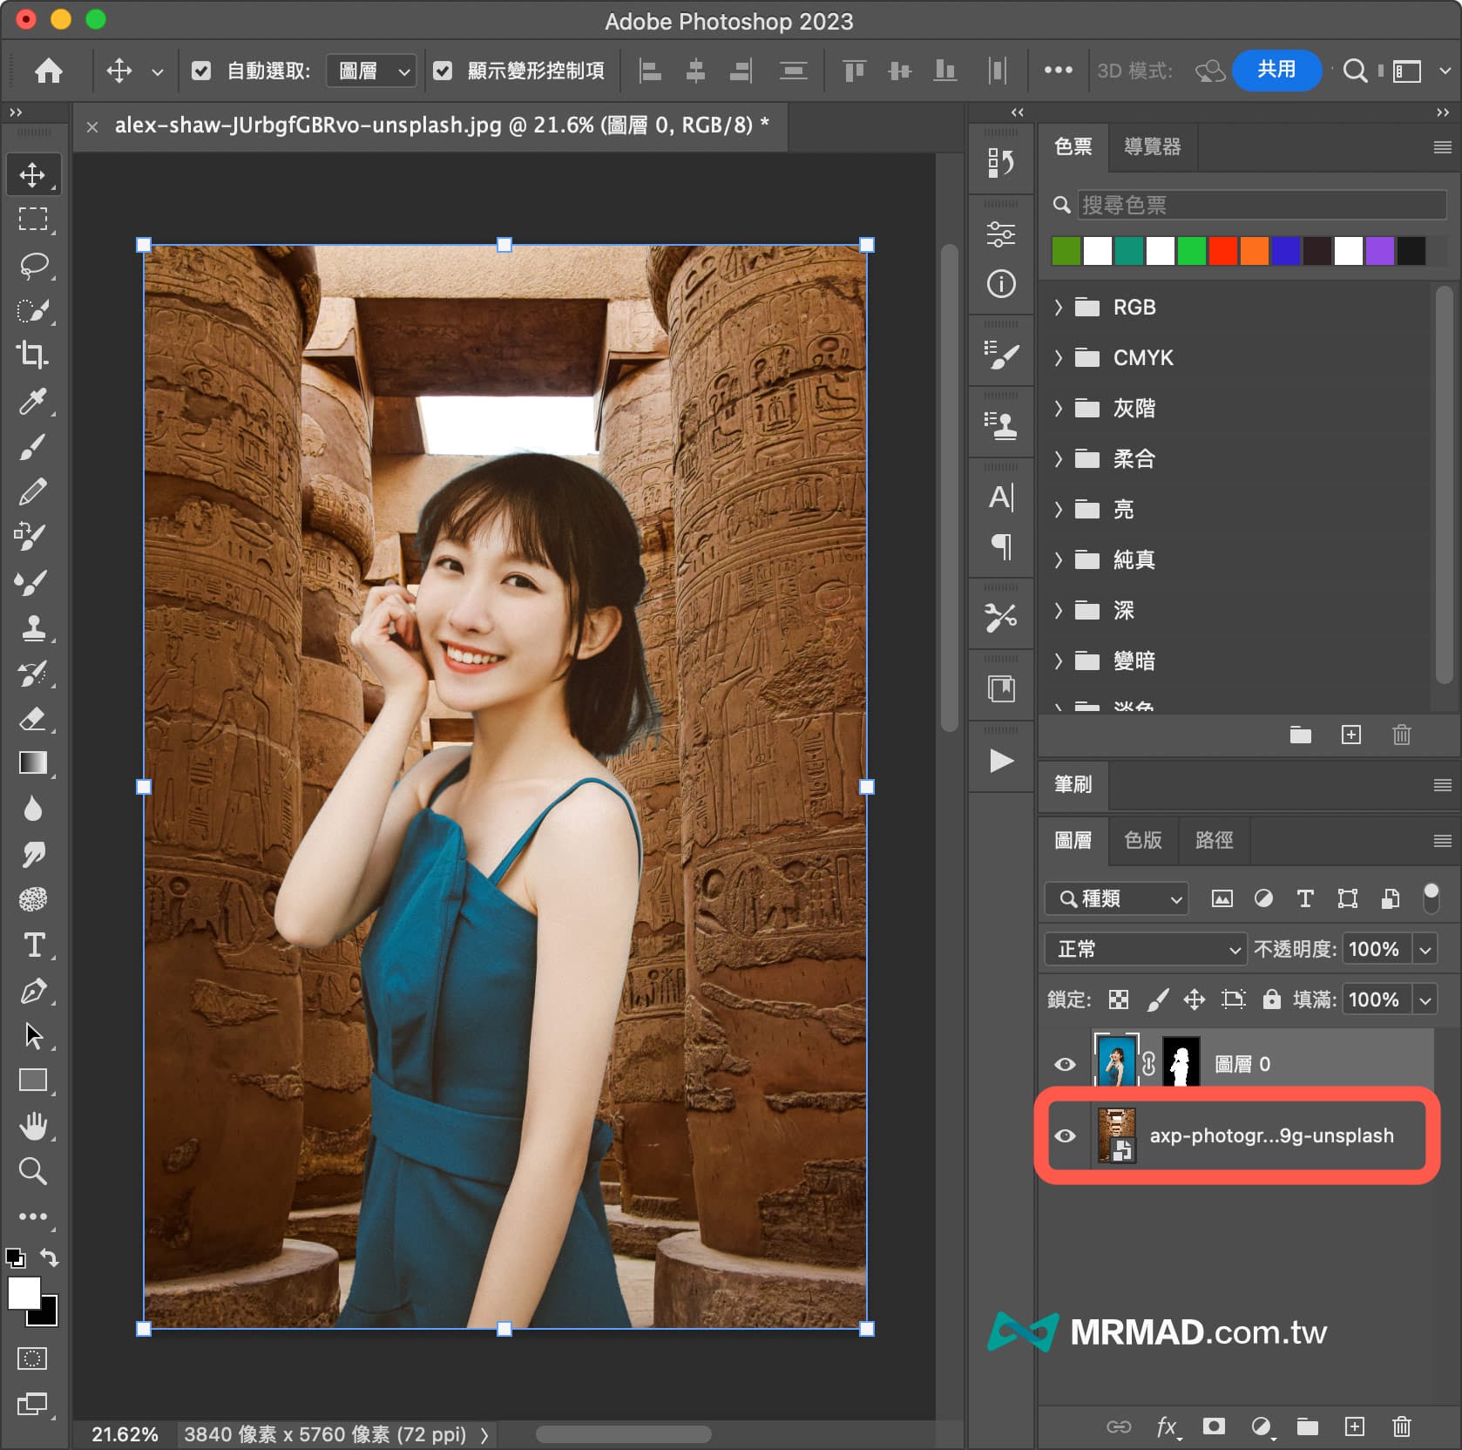Expand the RGB swatch folder
The image size is (1462, 1450).
pyautogui.click(x=1058, y=307)
